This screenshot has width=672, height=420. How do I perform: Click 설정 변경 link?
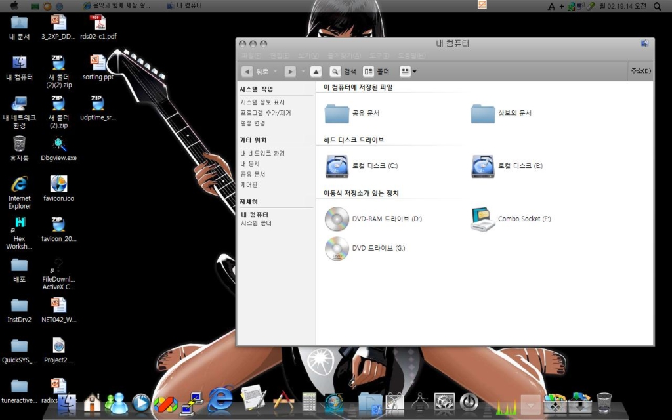click(253, 123)
